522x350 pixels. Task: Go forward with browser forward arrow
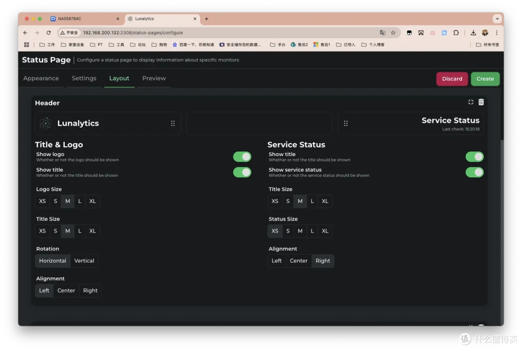pos(37,33)
